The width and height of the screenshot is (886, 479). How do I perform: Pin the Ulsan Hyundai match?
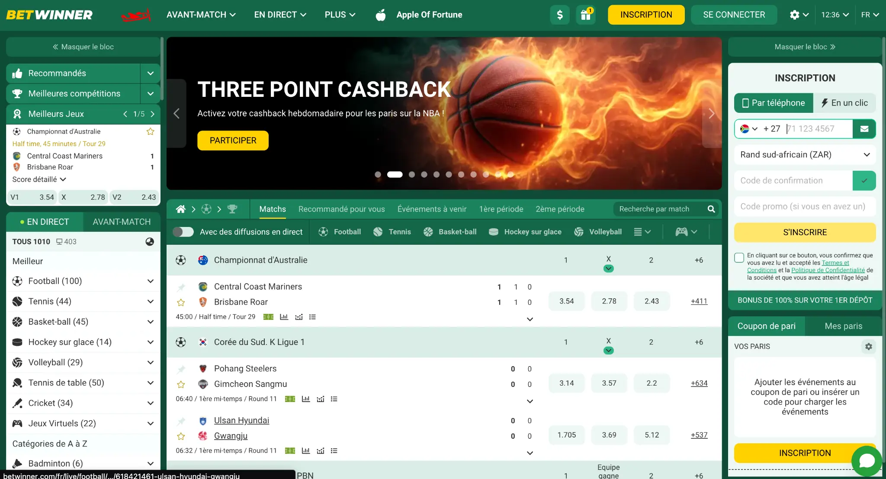[181, 421]
